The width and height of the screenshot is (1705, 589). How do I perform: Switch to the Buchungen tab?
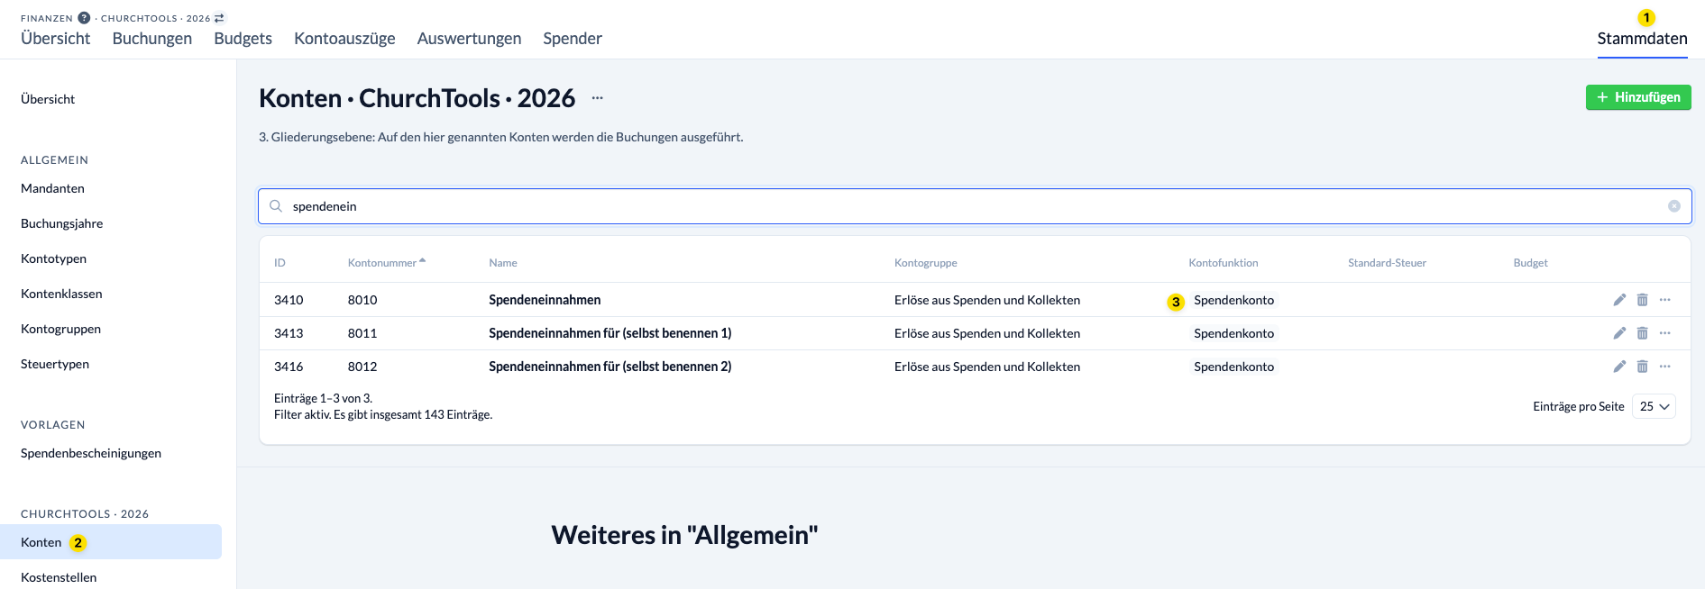pos(151,39)
